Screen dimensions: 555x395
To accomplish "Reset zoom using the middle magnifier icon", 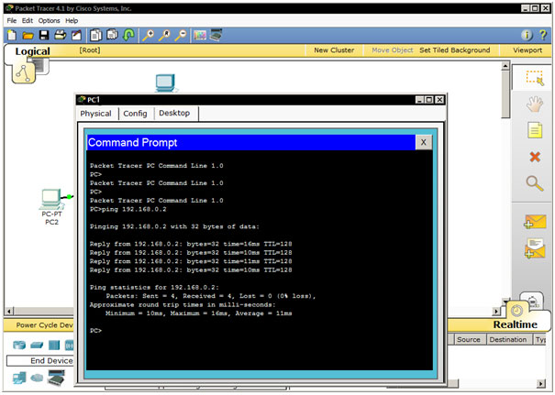I will tap(164, 35).
